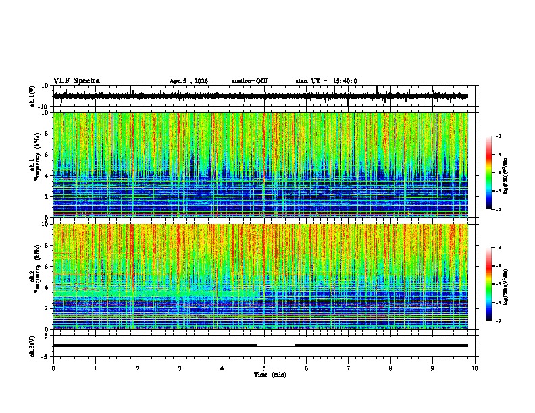Click the '-3' tick on ch.2 color bar
Image resolution: width=535 pixels, height=413 pixels.
[499, 248]
